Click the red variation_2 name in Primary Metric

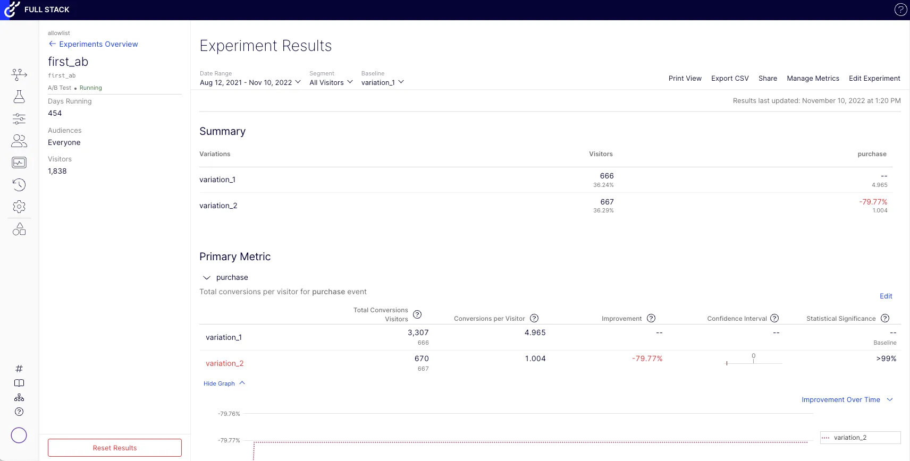tap(224, 363)
